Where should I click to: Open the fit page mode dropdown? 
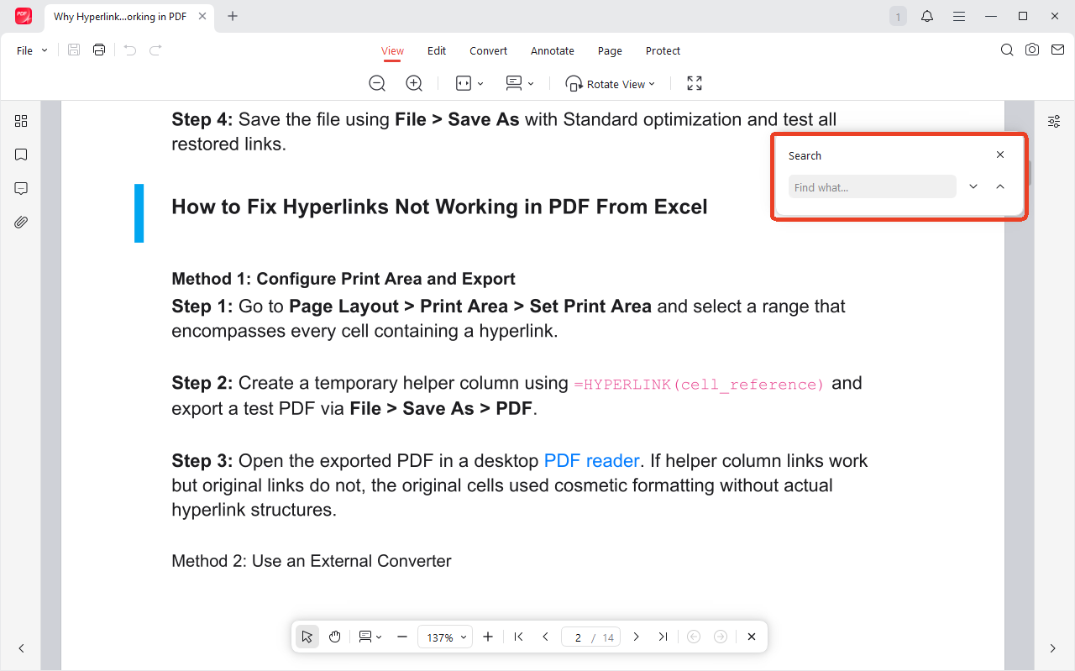coord(469,83)
